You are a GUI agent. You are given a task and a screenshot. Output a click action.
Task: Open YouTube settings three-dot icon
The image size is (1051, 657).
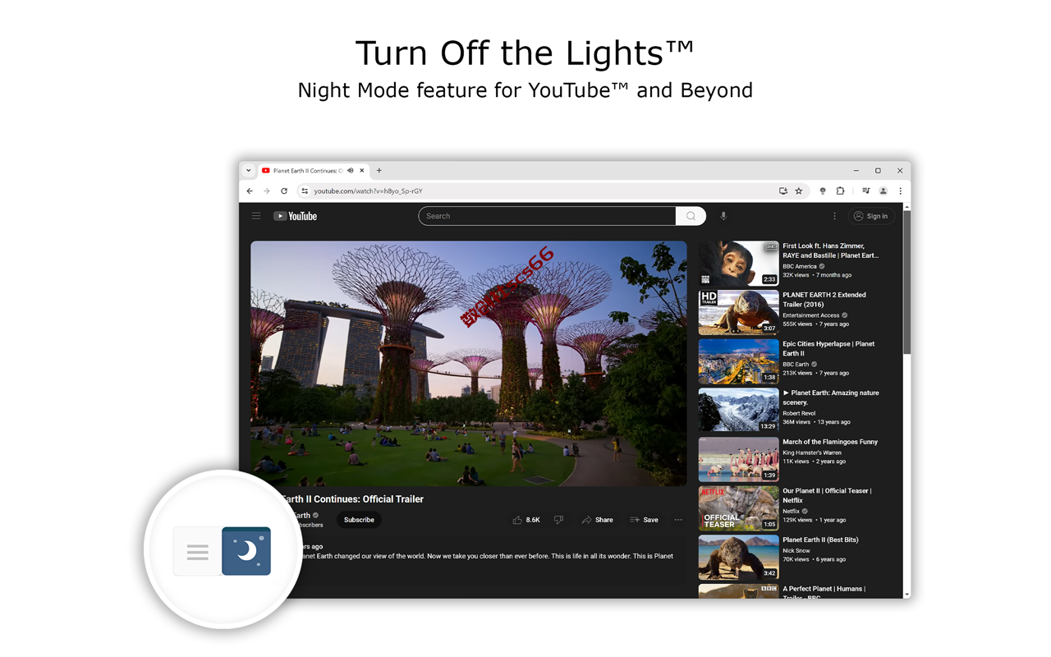[x=834, y=216]
